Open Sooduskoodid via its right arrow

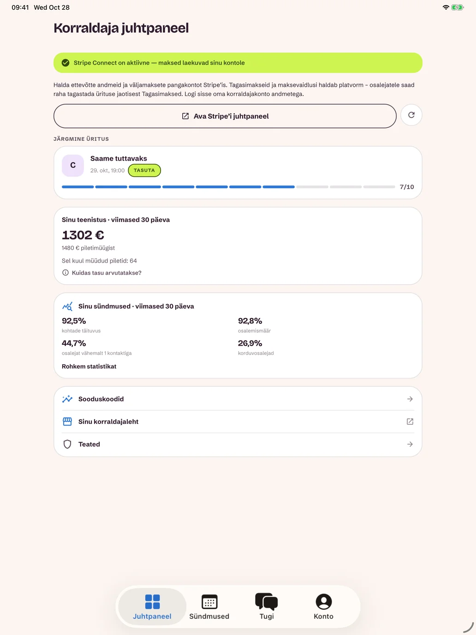tap(410, 399)
